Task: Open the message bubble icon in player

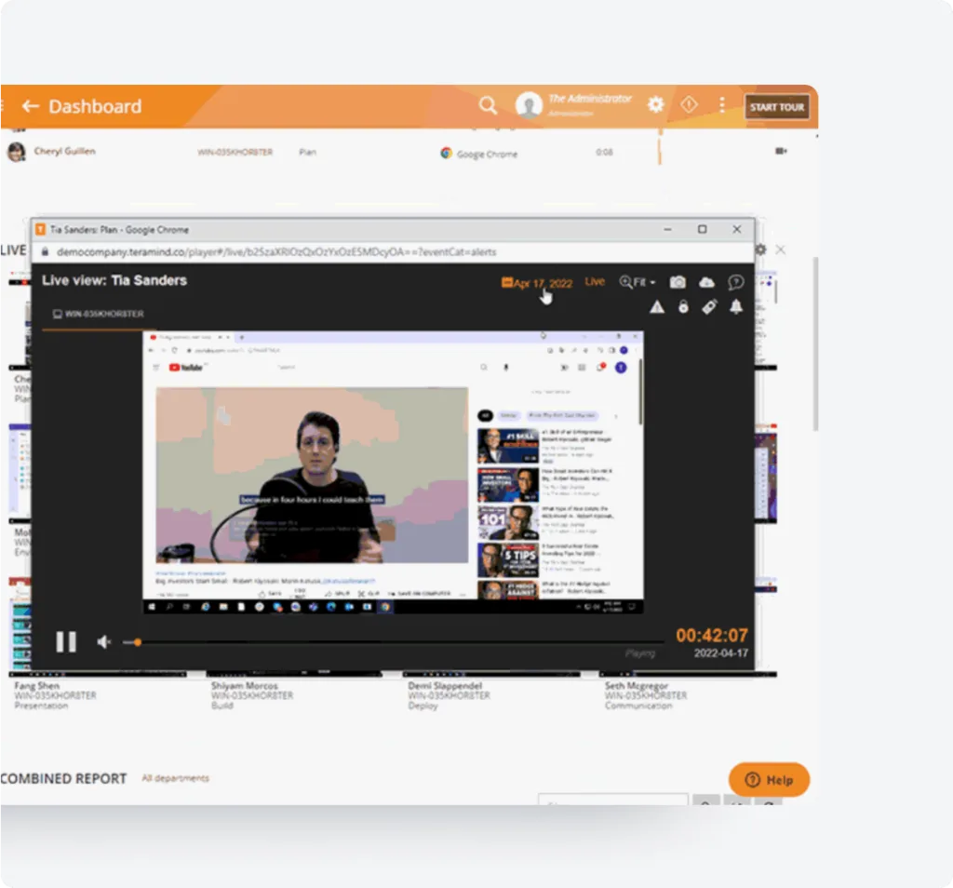Action: pyautogui.click(x=735, y=282)
